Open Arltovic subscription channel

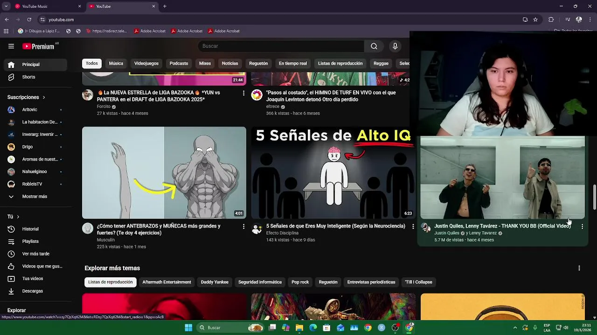tap(35, 110)
